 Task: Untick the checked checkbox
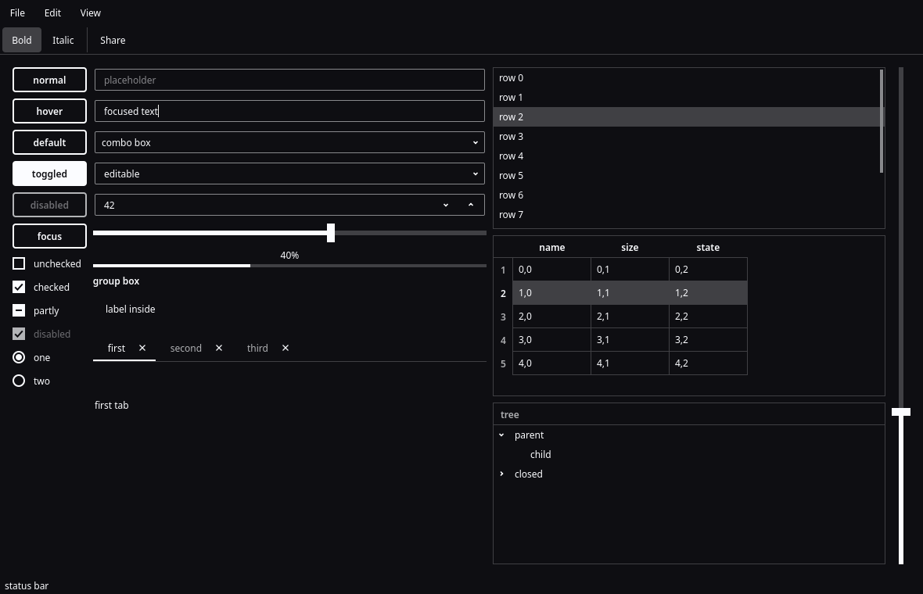point(19,287)
